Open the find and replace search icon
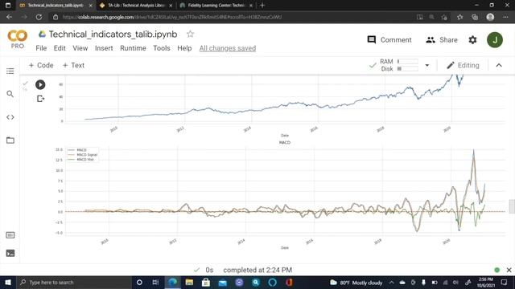The image size is (515, 289). (x=10, y=94)
